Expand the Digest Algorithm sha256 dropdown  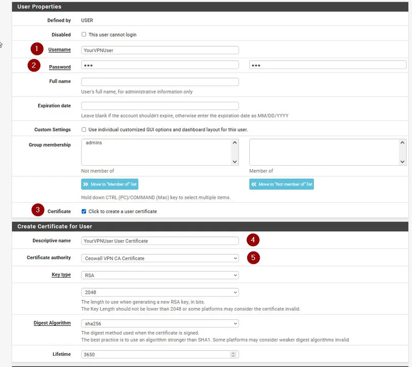click(160, 323)
